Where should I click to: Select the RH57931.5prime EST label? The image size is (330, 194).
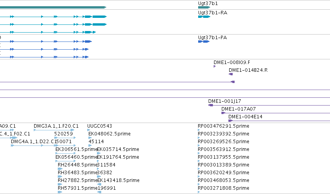(x=78, y=188)
